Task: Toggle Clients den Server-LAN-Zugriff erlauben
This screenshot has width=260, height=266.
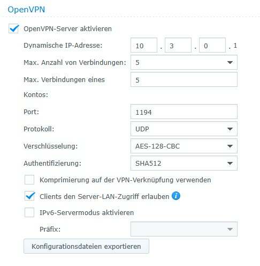Action: (x=29, y=196)
